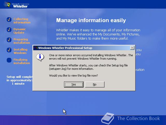Image resolution: width=166 pixels, height=125 pixels.
Task: Click the 'Dynamic Update' step label
Action: [20, 31]
